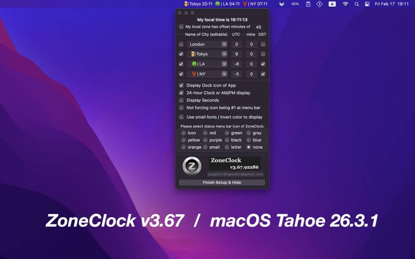Select the blue menu bar icon option
415x259 pixels.
248,140
